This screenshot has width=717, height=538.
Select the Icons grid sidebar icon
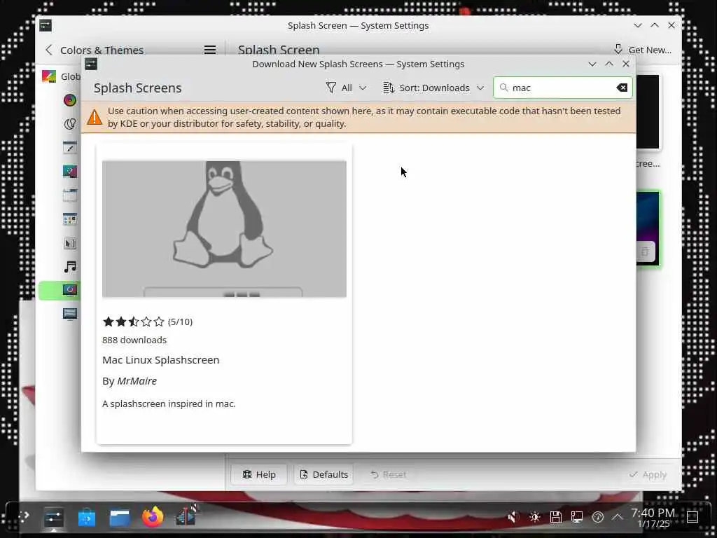(70, 219)
